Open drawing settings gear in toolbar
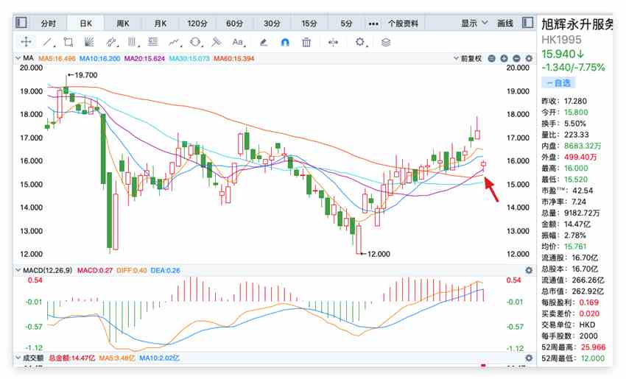 (x=360, y=42)
